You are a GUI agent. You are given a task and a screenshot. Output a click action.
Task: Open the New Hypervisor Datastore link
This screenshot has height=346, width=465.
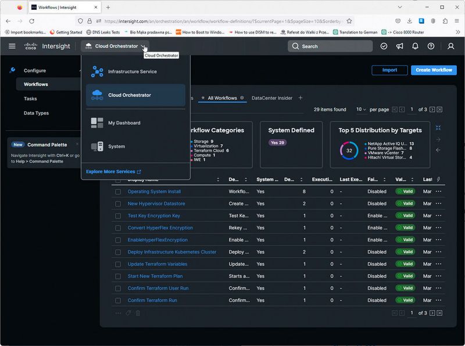(x=156, y=204)
